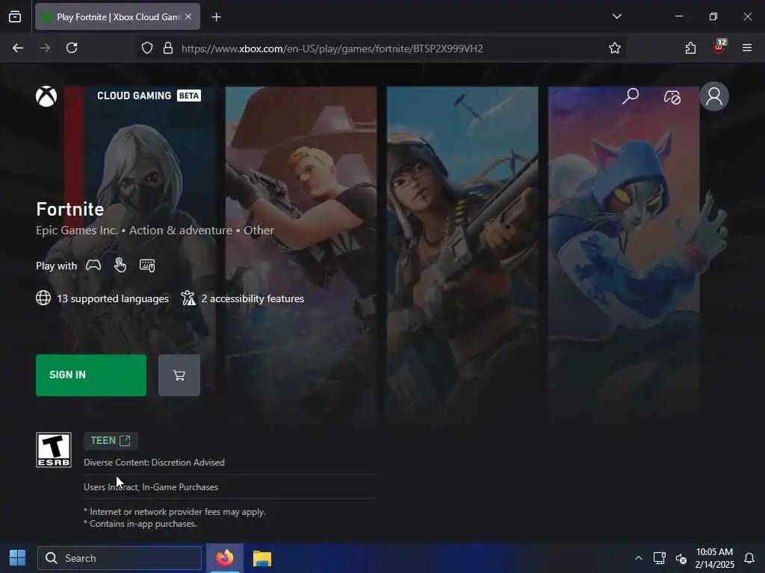765x573 pixels.
Task: Click 'Contains in-app purchases' note
Action: click(x=140, y=524)
